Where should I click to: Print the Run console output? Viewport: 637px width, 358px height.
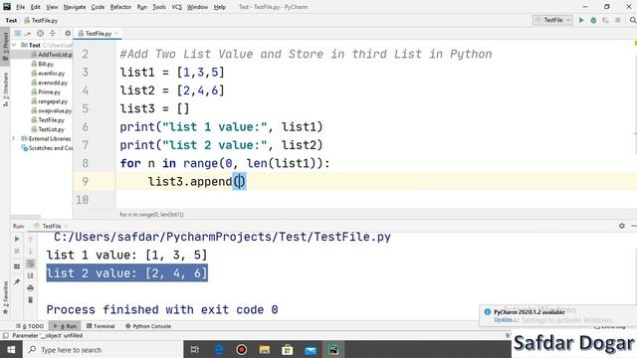click(31, 288)
